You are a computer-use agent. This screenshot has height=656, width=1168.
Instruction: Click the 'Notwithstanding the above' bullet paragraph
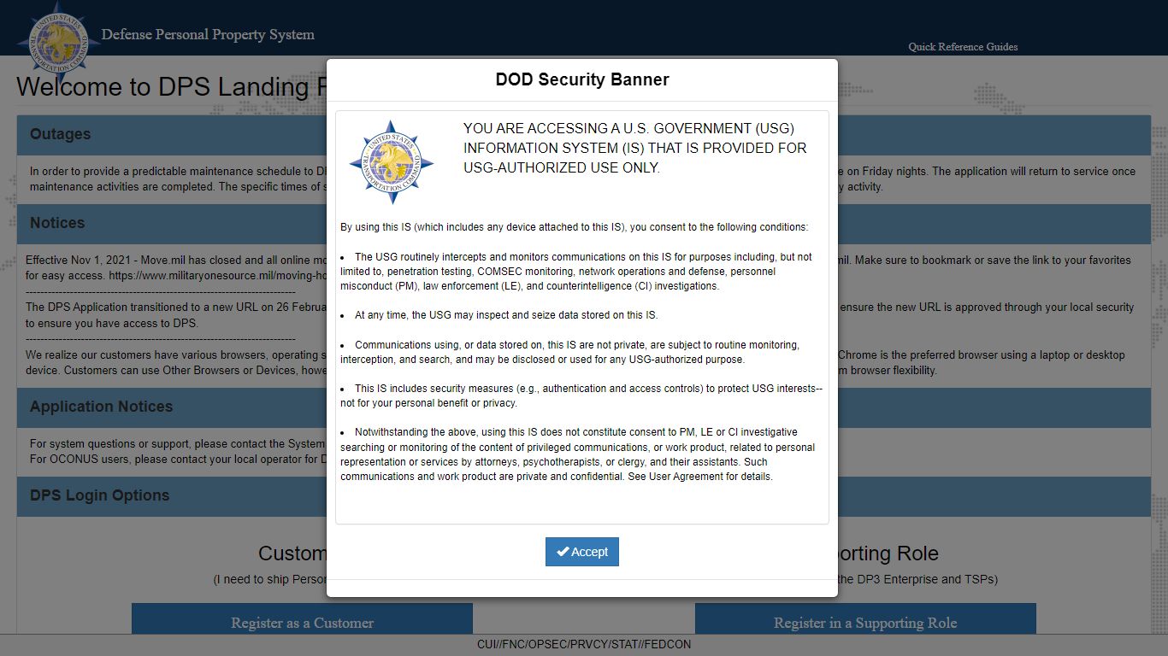coord(578,454)
